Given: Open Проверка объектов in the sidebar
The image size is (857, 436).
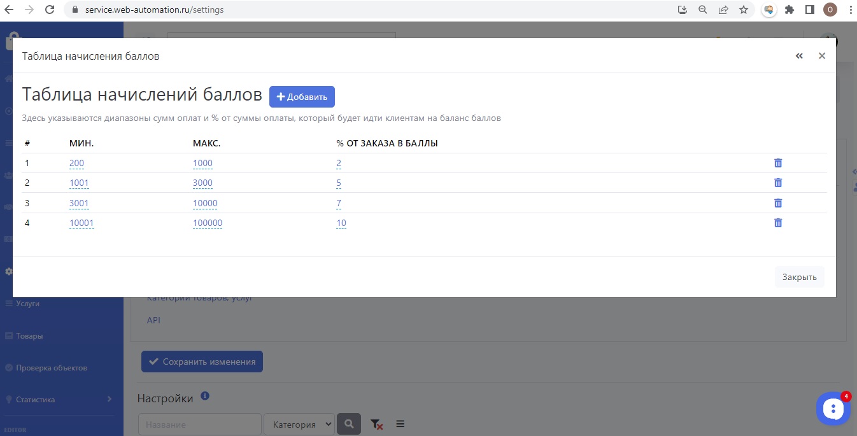Looking at the screenshot, I should click(x=51, y=368).
